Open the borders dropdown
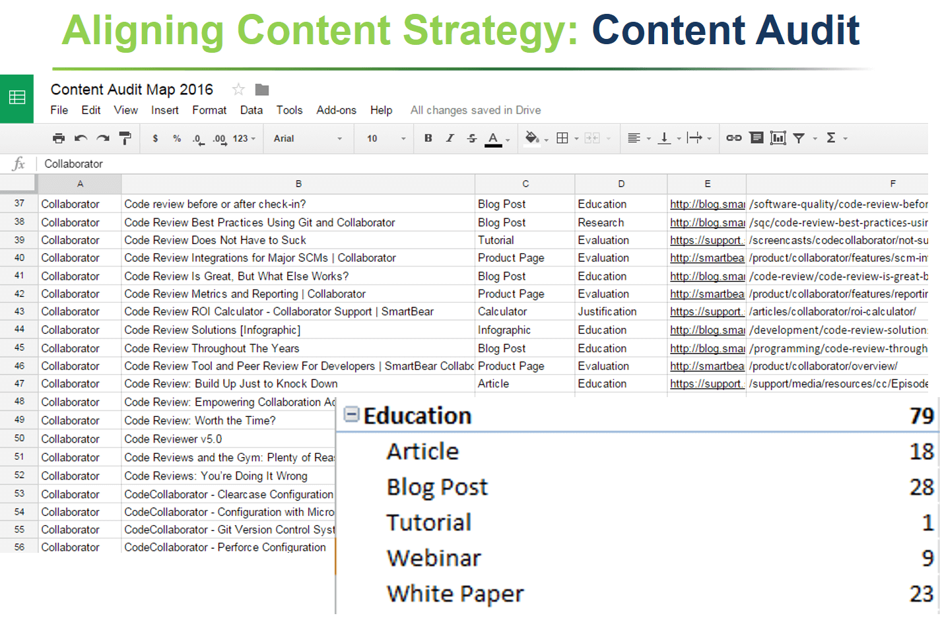Viewport: 940px width, 628px height. pos(567,138)
